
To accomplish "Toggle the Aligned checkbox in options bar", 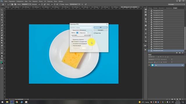I will [60, 4].
